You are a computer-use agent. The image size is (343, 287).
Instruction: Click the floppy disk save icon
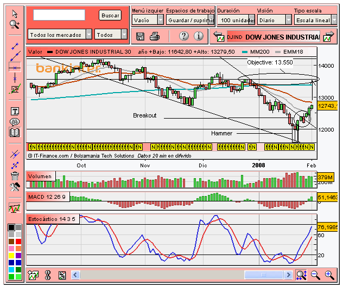point(140,36)
